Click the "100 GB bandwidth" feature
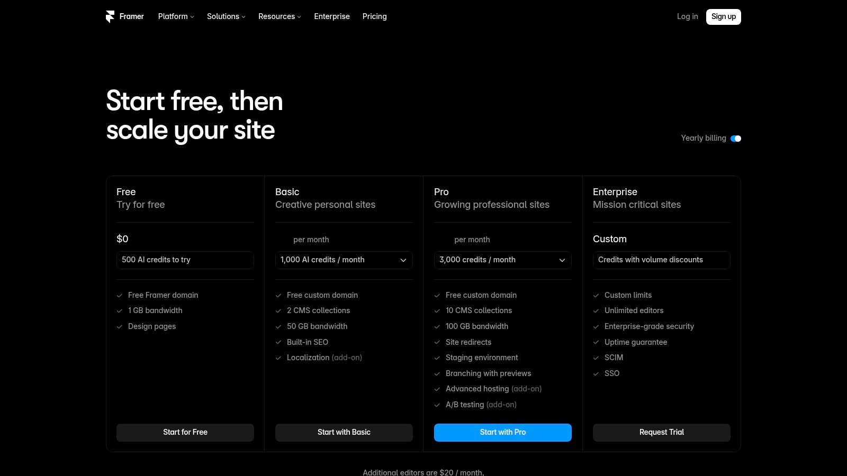The height and width of the screenshot is (476, 847). 477,326
